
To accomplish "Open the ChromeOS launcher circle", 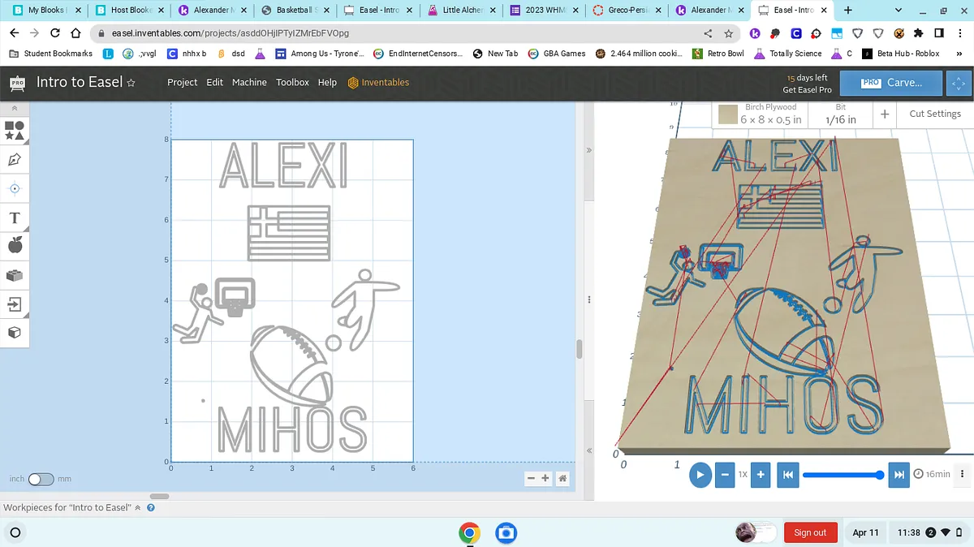I will (x=15, y=533).
